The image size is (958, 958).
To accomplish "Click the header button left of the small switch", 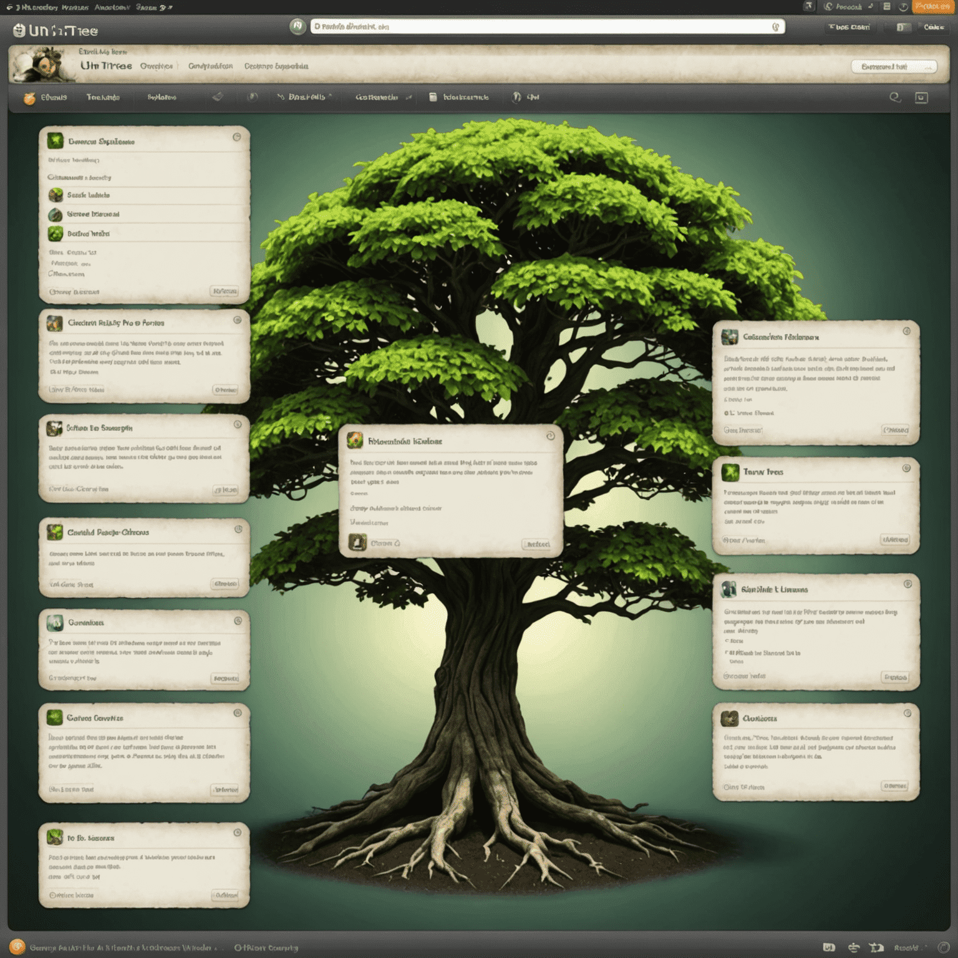I will pos(849,27).
